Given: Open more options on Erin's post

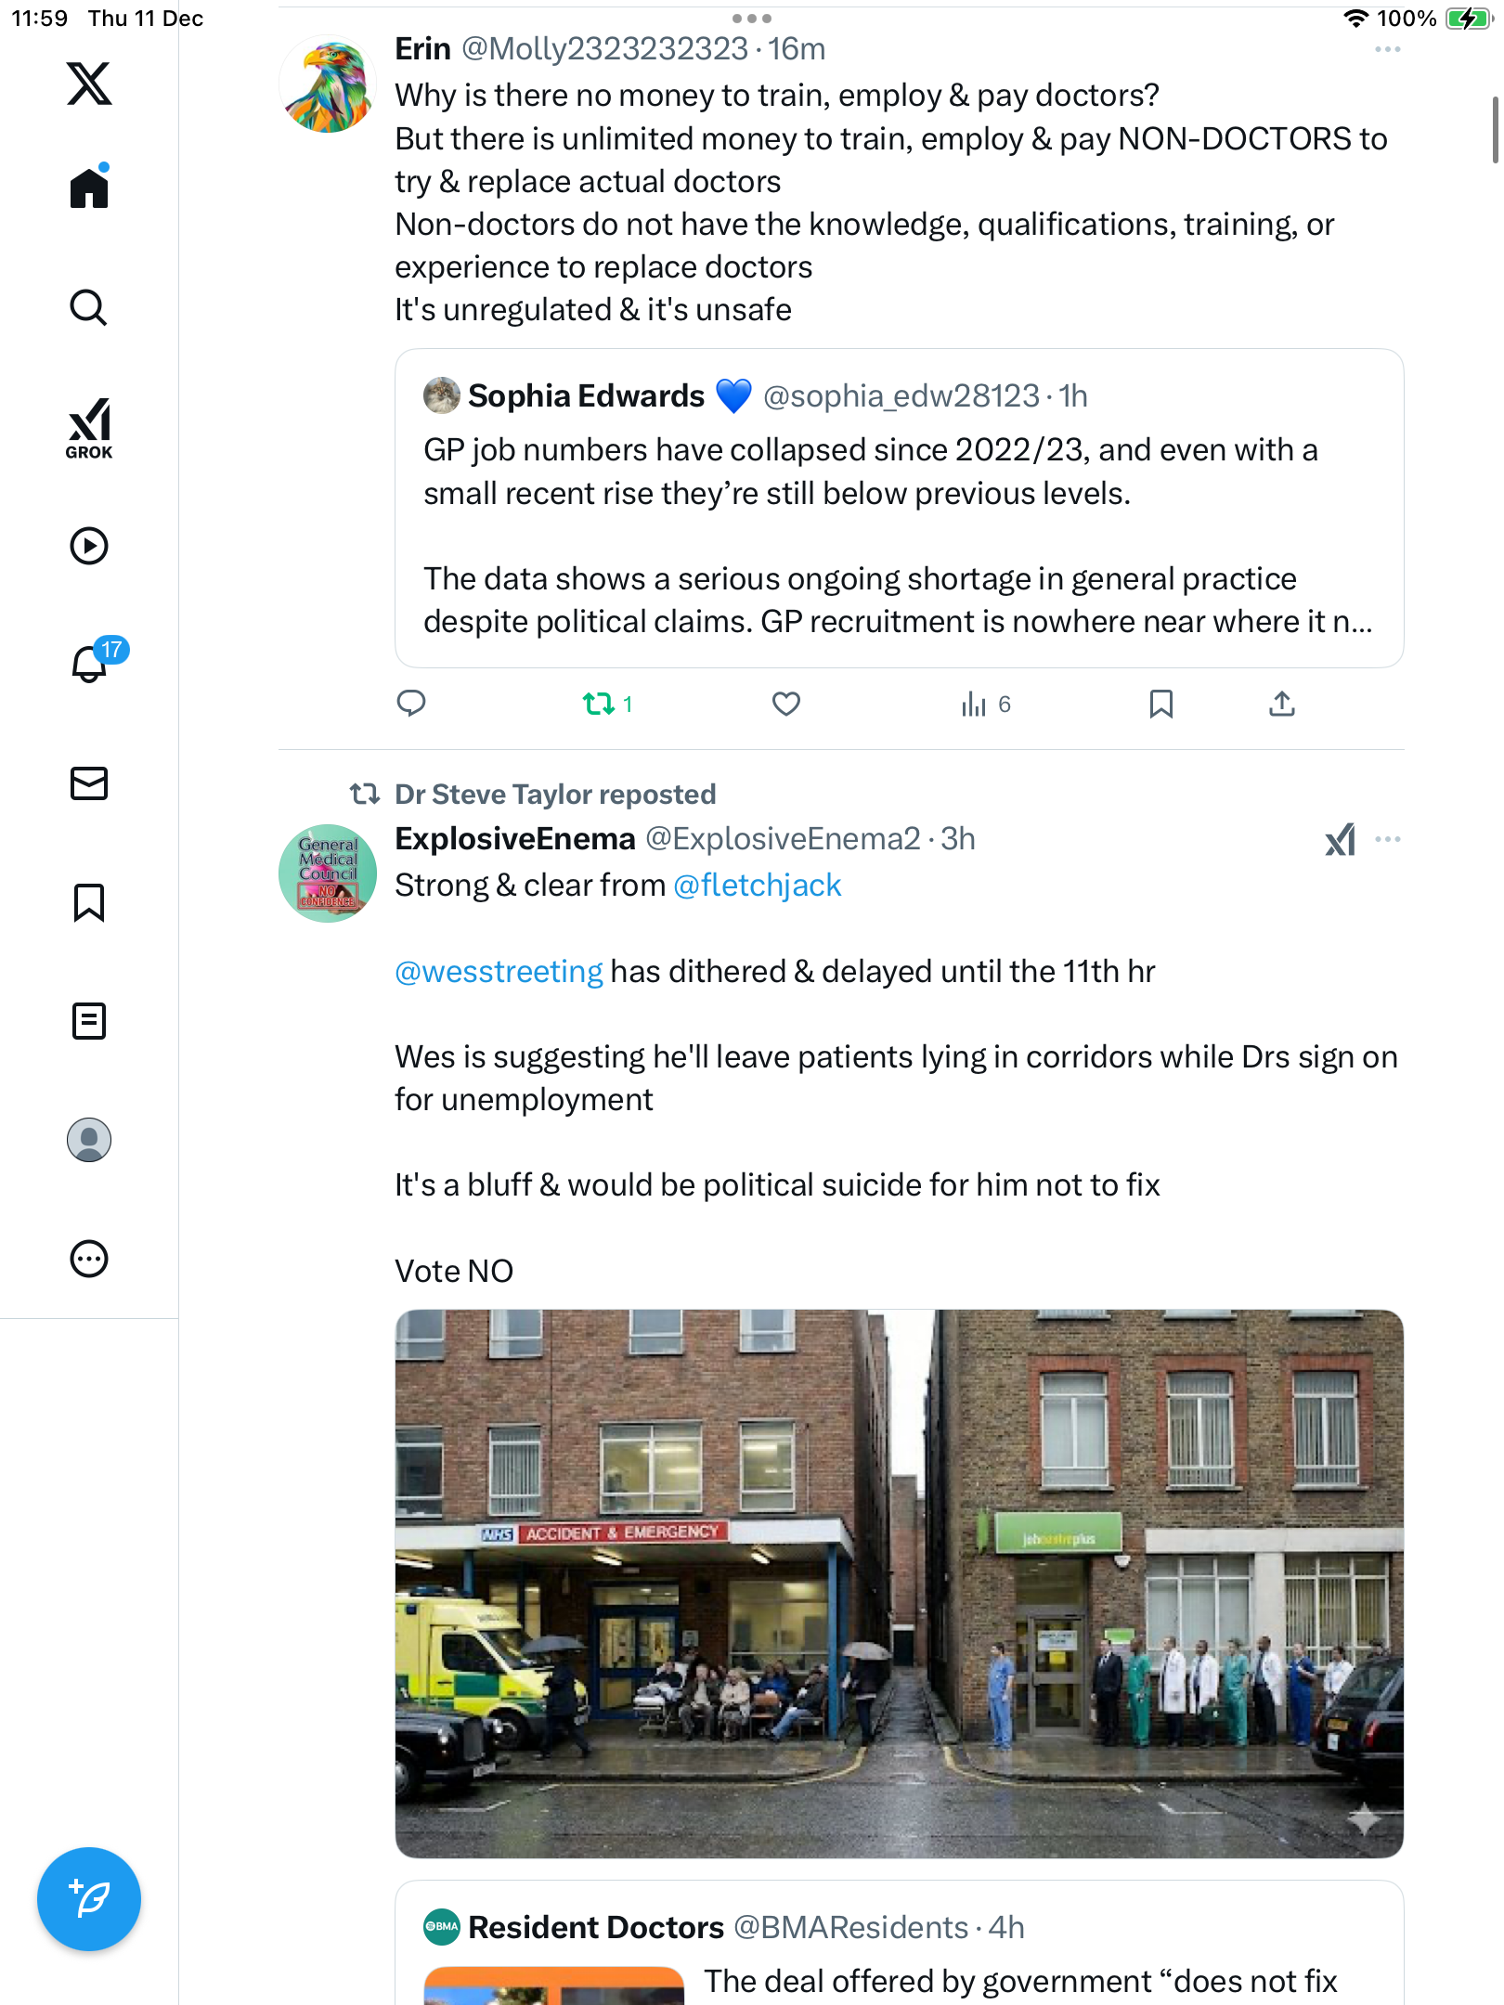Looking at the screenshot, I should [x=1387, y=50].
